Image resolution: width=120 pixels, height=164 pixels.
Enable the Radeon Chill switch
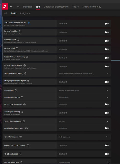point(107,49)
